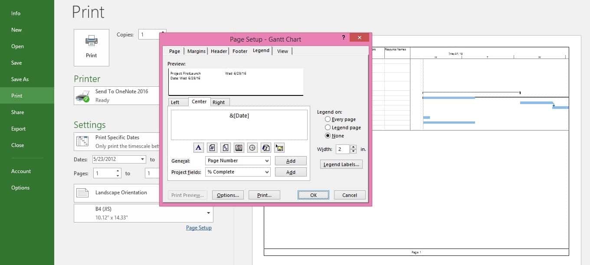Choose the Legend page radio button
Viewport: 590px width, 265px height.
[x=328, y=128]
